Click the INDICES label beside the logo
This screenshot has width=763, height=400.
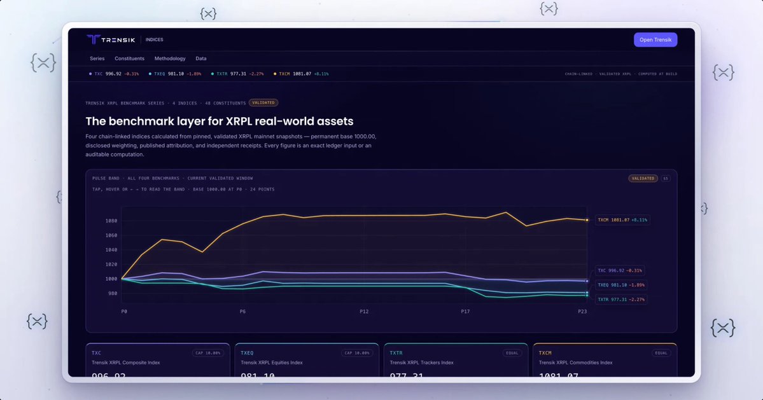(154, 40)
